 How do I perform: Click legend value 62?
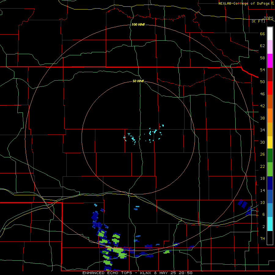point(262,46)
